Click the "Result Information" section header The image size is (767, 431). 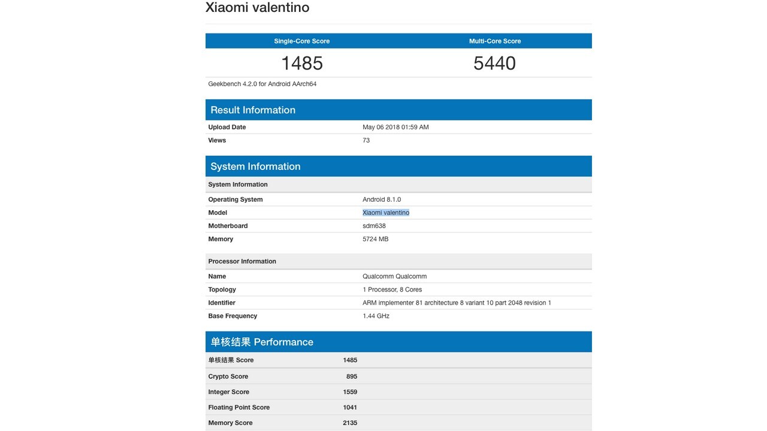click(x=398, y=110)
